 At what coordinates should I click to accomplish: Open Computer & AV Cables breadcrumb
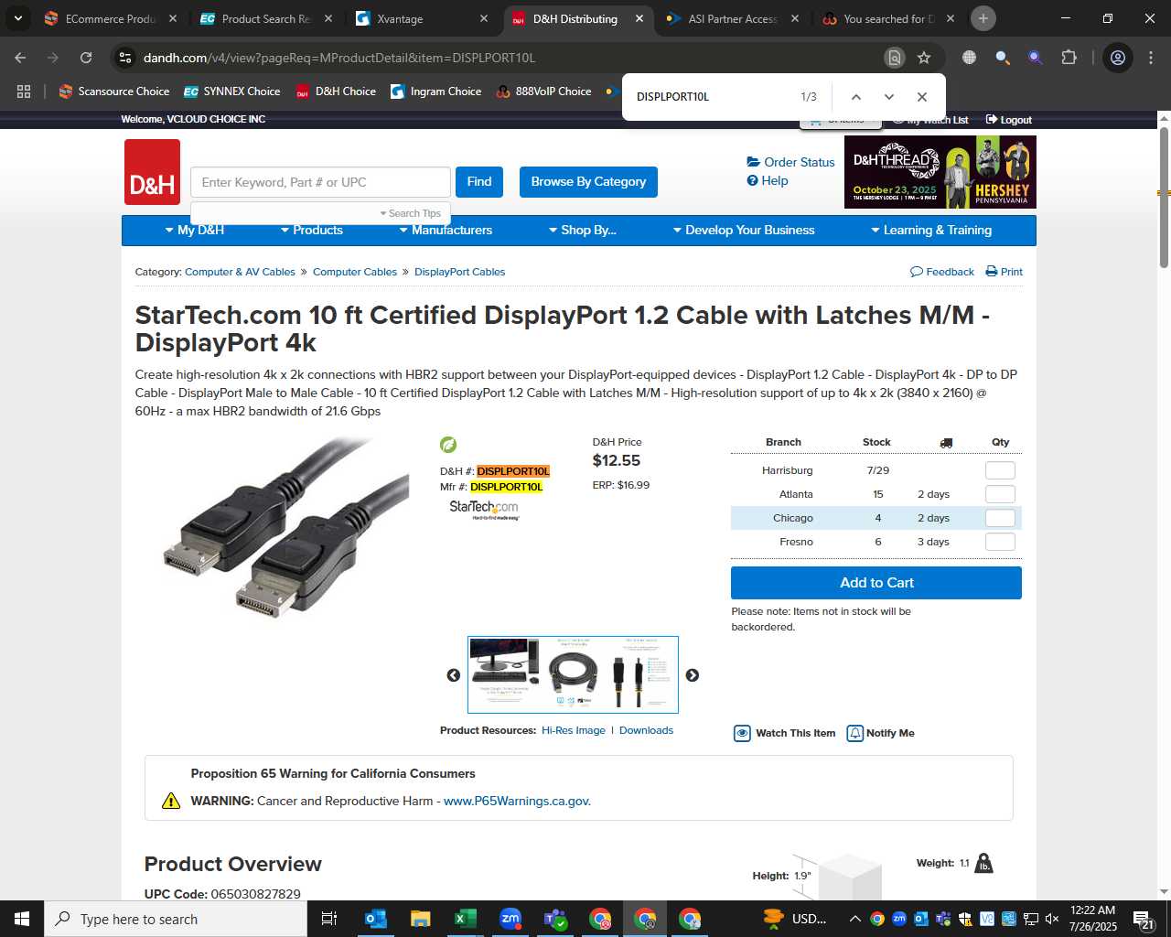(240, 272)
